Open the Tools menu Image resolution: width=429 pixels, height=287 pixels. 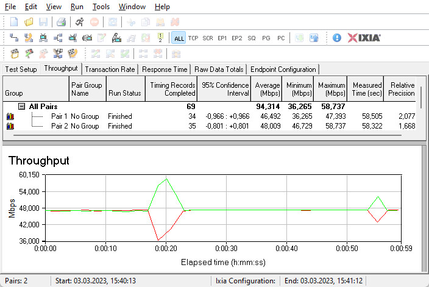(101, 7)
